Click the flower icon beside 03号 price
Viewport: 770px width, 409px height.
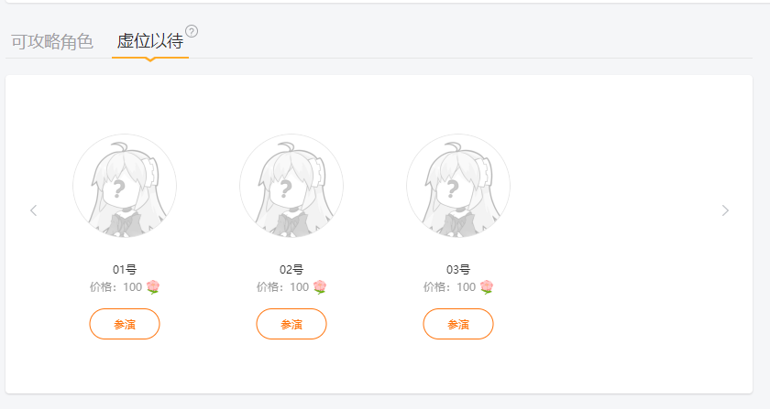click(x=487, y=287)
